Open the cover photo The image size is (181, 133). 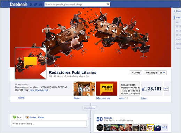[90, 37]
